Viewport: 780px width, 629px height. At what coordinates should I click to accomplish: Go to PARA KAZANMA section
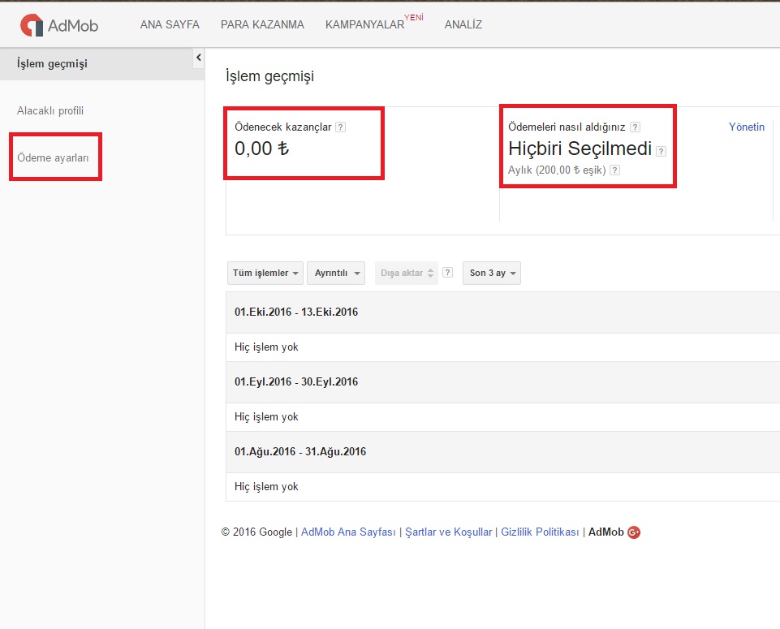point(261,25)
